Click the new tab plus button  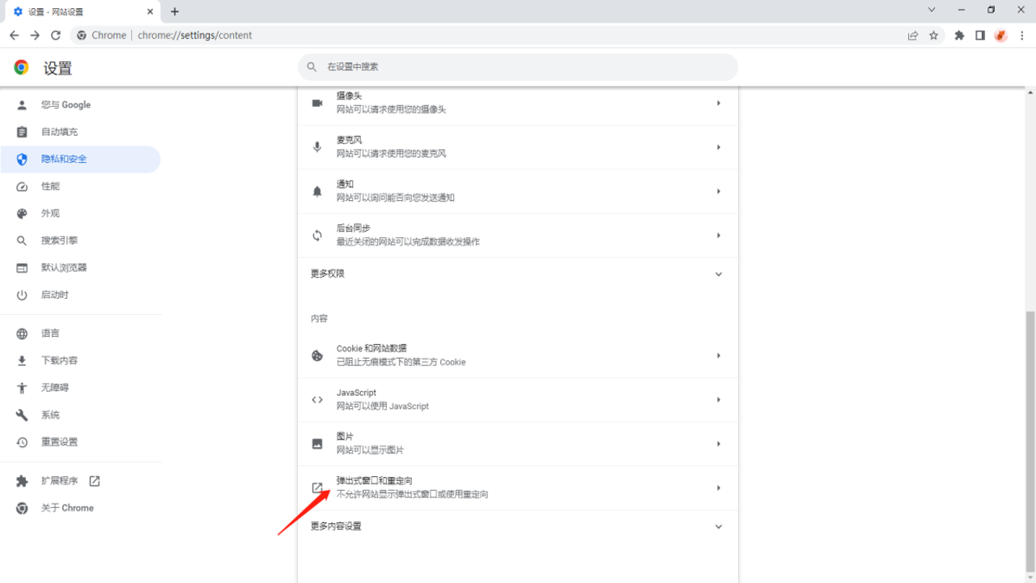[175, 11]
